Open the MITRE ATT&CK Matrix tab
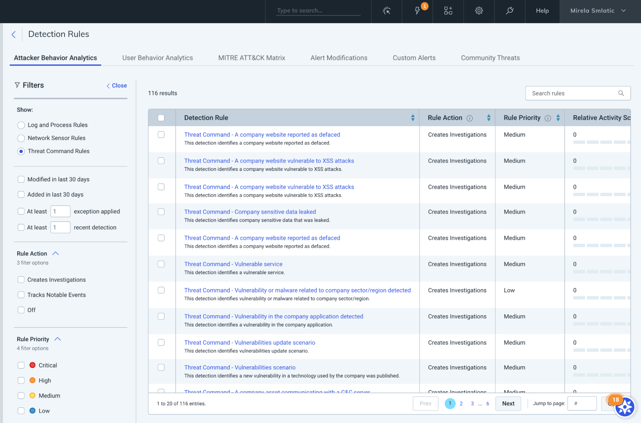The height and width of the screenshot is (423, 641). (251, 58)
